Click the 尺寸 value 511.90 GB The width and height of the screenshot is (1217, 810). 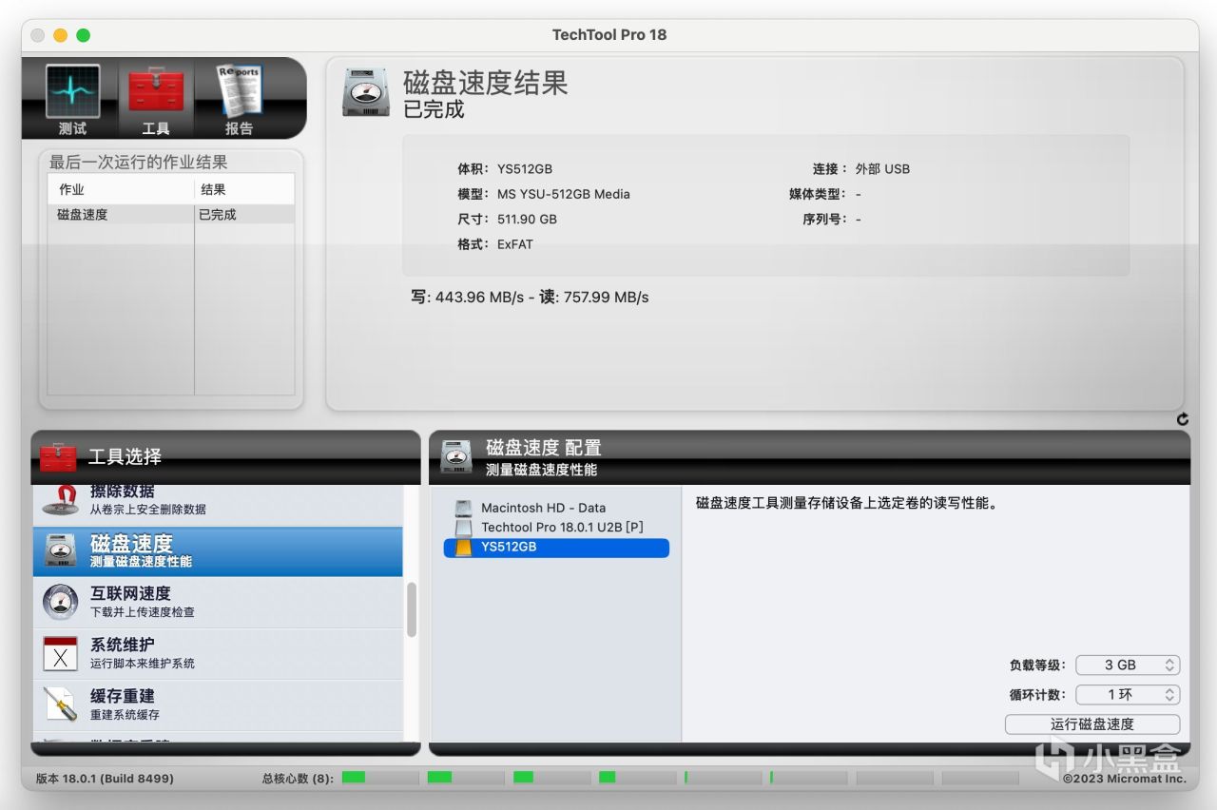(527, 219)
